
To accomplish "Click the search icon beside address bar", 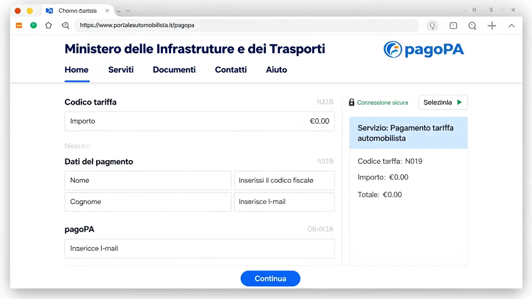I will [65, 25].
